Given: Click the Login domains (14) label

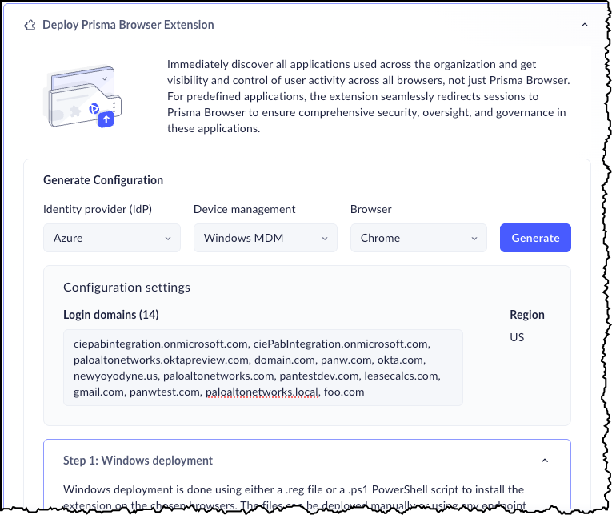Looking at the screenshot, I should coord(111,315).
